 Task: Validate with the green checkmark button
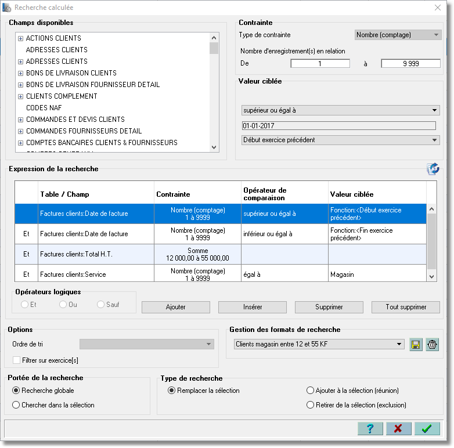(427, 428)
